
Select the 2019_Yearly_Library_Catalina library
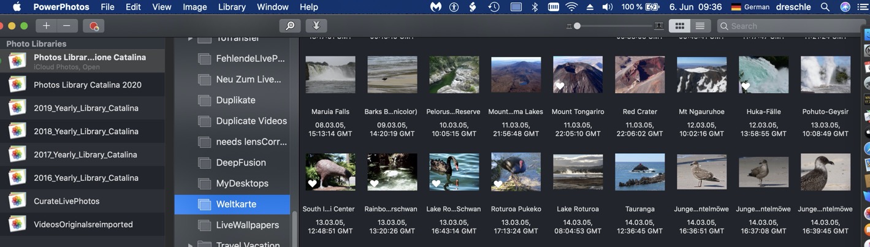pyautogui.click(x=86, y=108)
